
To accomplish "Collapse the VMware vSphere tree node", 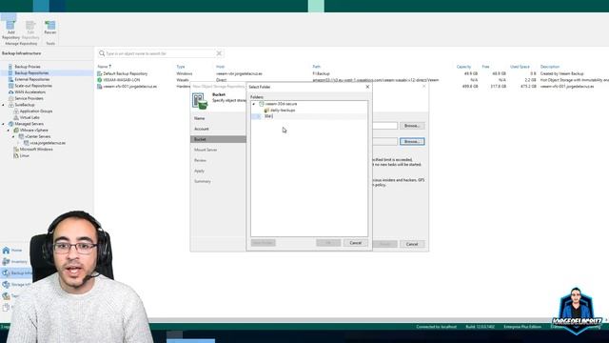I will click(x=9, y=131).
